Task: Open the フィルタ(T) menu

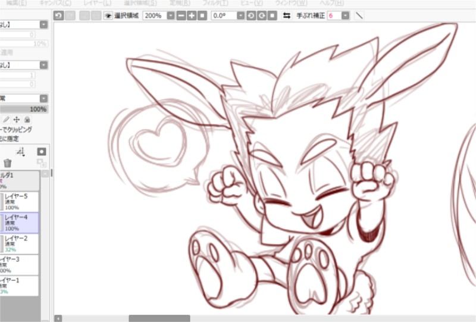Action: pos(215,4)
